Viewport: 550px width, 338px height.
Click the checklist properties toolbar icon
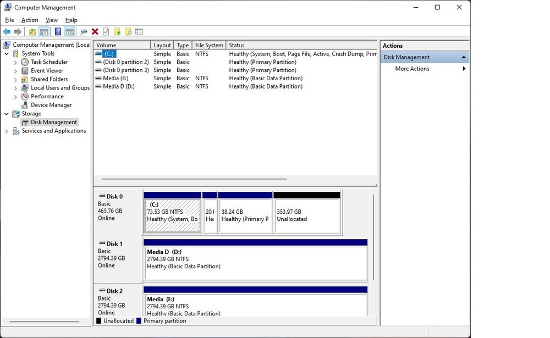coord(139,31)
